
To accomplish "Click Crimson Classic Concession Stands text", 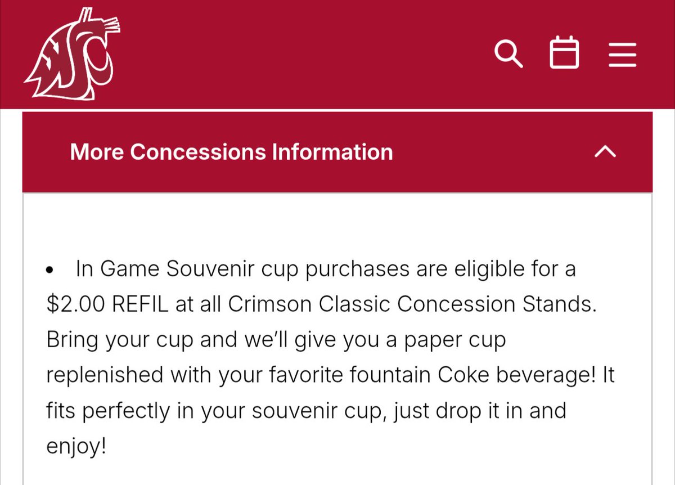I will (x=411, y=304).
